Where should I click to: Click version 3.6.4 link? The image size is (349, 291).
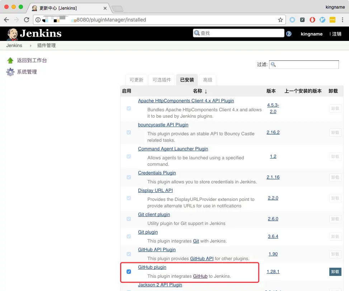pos(273,236)
